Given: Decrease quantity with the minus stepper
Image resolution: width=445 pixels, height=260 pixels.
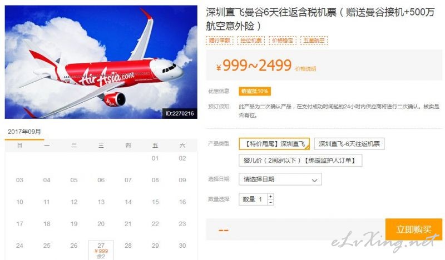Looking at the screenshot, I should (x=271, y=202).
